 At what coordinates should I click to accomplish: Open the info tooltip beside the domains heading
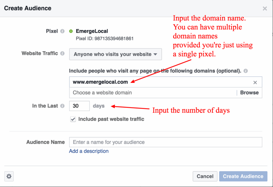(x=246, y=71)
